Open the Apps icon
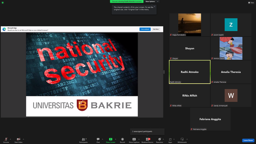Screen dimensions: 256x144 [x=170, y=139]
